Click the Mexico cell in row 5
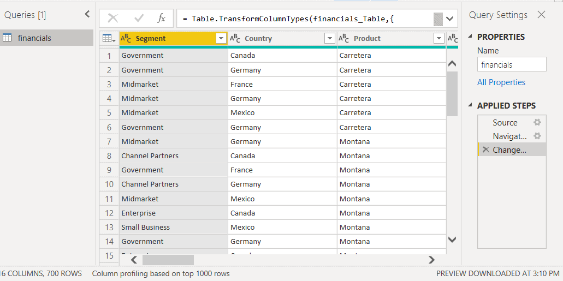Screen dimensions: 563x281 (x=282, y=113)
